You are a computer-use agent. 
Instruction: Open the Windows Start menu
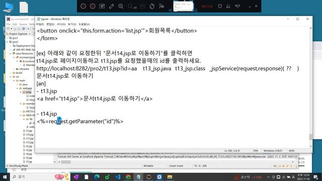click(5, 177)
